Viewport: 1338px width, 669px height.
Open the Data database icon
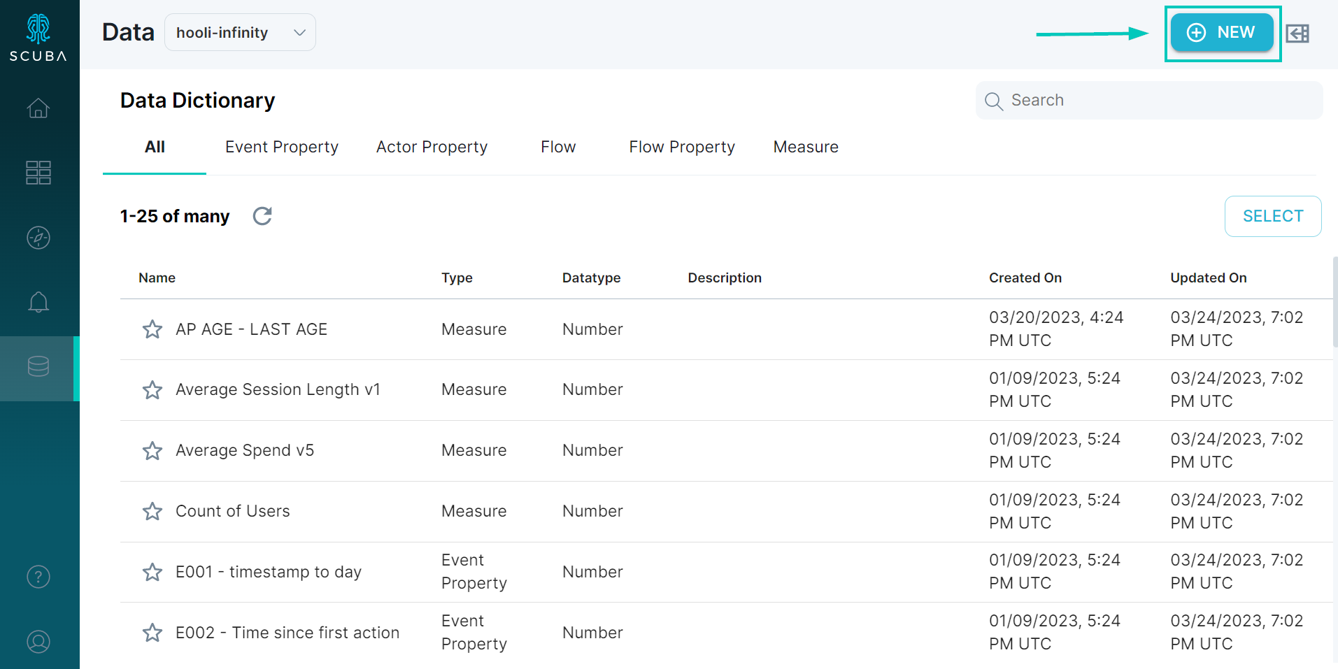click(38, 366)
